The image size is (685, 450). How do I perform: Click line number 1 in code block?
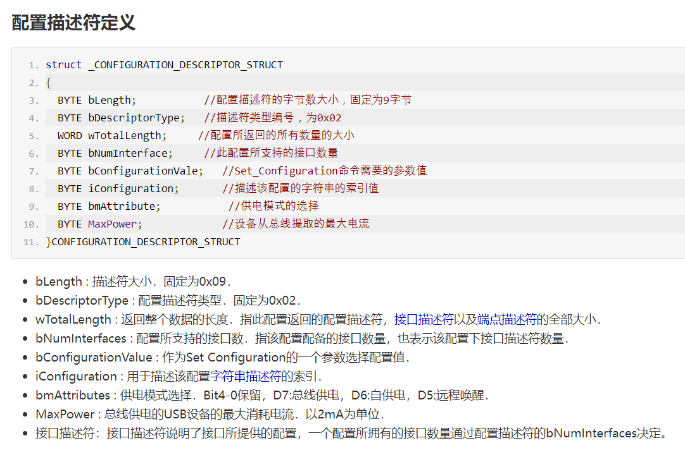click(34, 65)
